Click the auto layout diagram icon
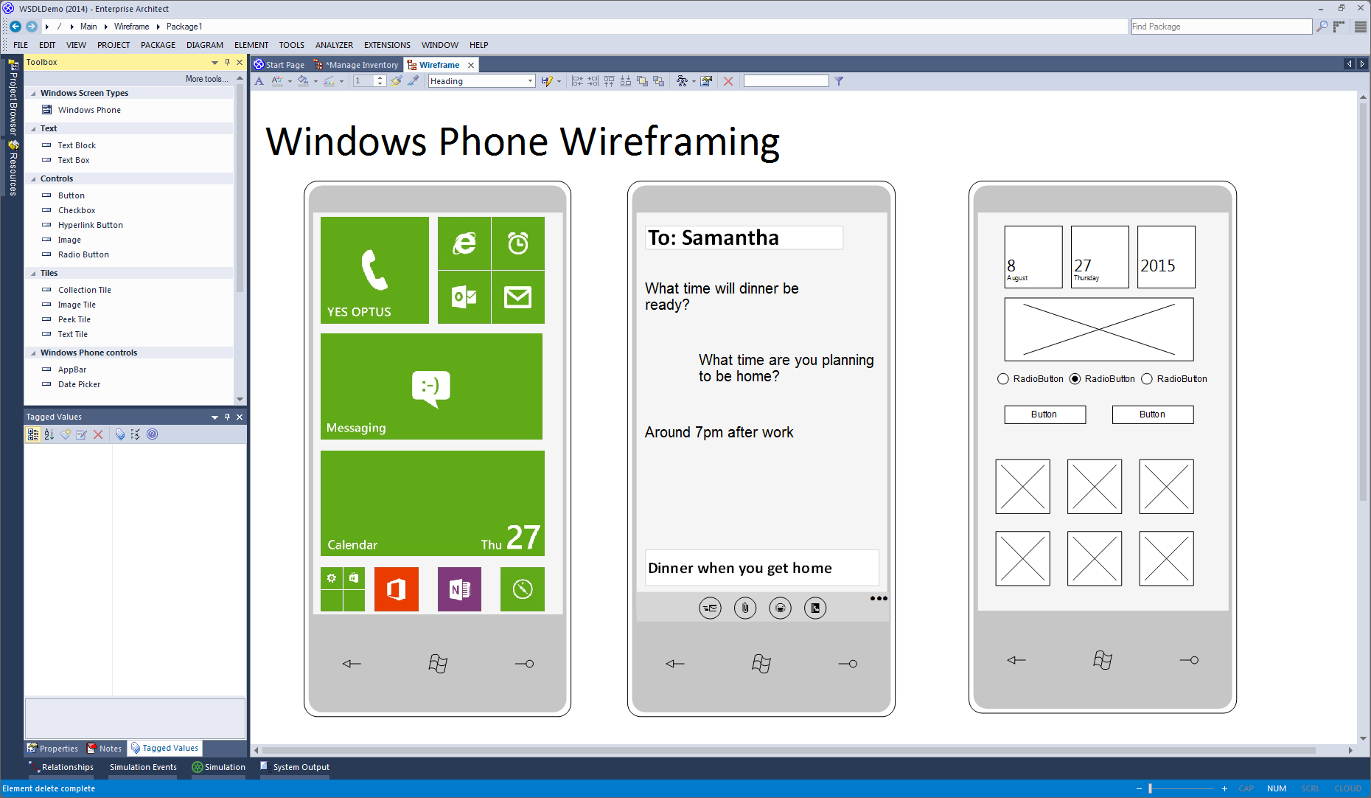Screen dimensions: 1371x798 [x=682, y=81]
